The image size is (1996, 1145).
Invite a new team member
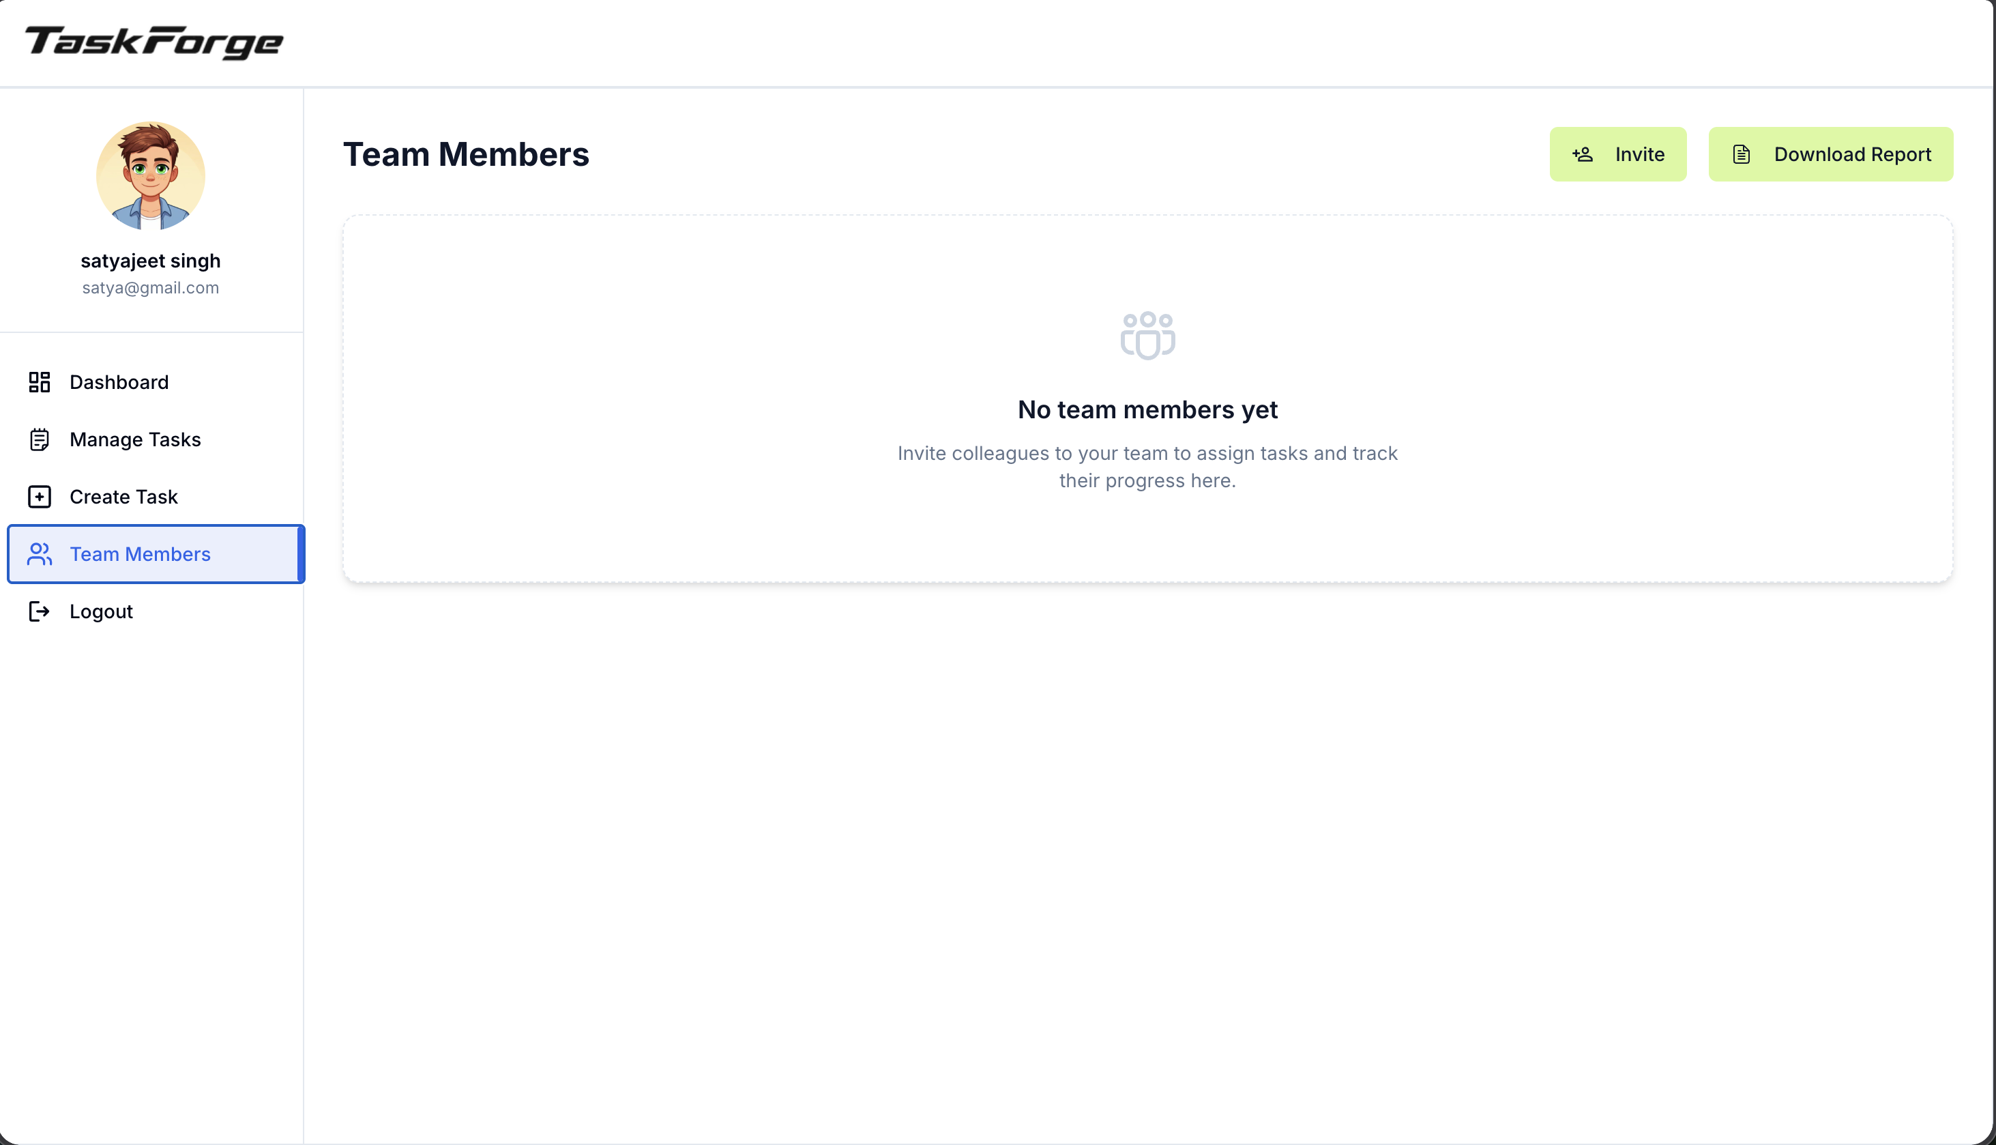(1618, 154)
